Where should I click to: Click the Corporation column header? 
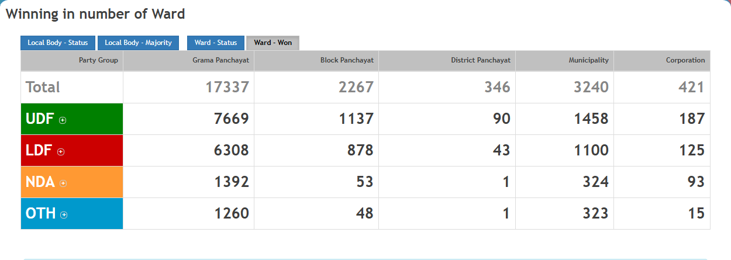pyautogui.click(x=685, y=60)
